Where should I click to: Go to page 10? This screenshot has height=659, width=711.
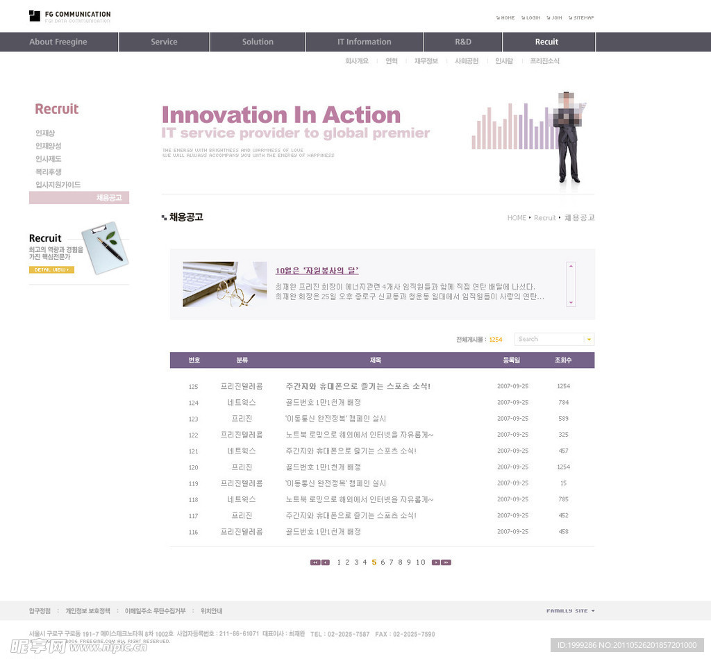coord(420,562)
